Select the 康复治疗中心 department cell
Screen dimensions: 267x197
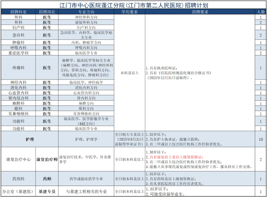(18, 159)
